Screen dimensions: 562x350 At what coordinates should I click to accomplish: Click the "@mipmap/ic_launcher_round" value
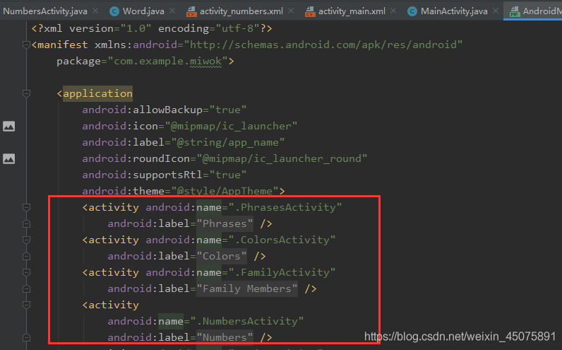[282, 158]
